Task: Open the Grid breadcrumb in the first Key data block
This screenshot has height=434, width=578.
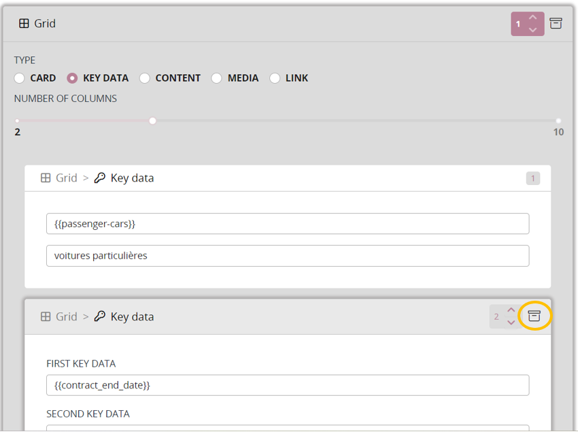Action: tap(67, 178)
